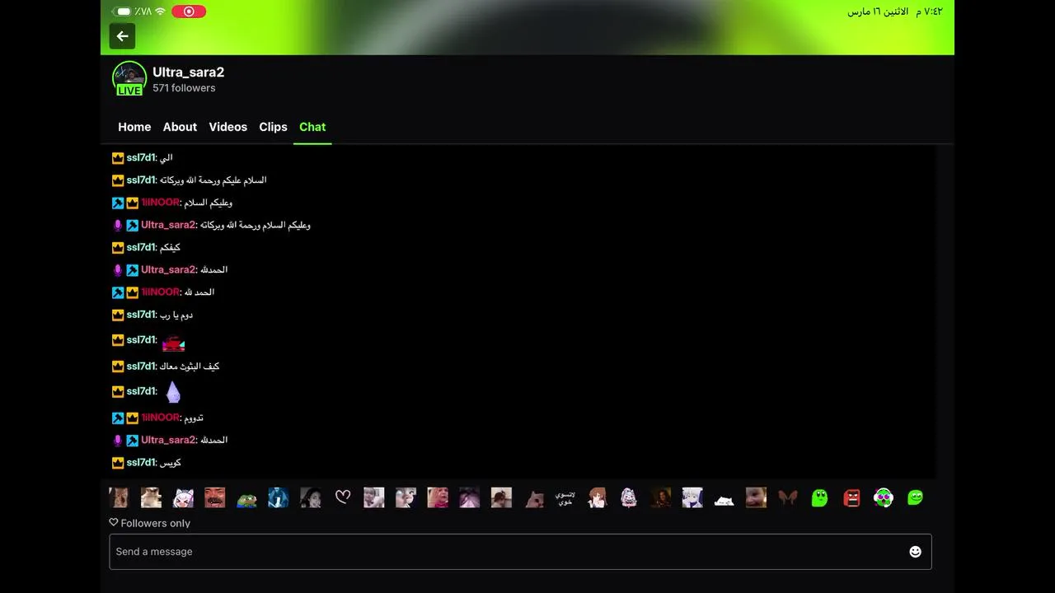Insert the purple-haired chibi emote
This screenshot has width=1055, height=593.
(629, 497)
